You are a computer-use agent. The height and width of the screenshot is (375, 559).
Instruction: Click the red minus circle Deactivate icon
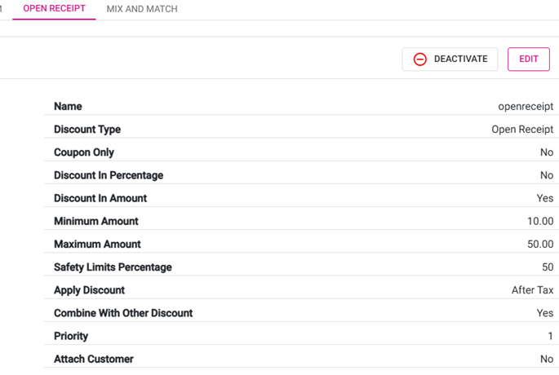pos(420,60)
